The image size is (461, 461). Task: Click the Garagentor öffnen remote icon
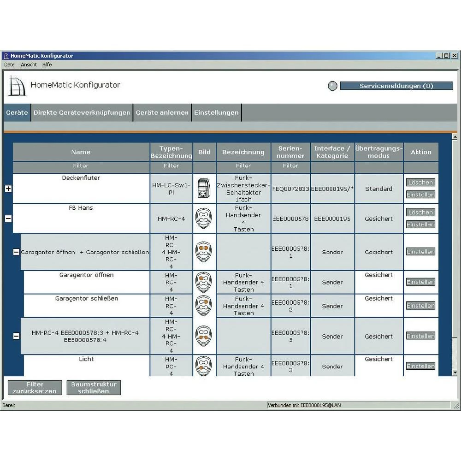[x=203, y=282]
